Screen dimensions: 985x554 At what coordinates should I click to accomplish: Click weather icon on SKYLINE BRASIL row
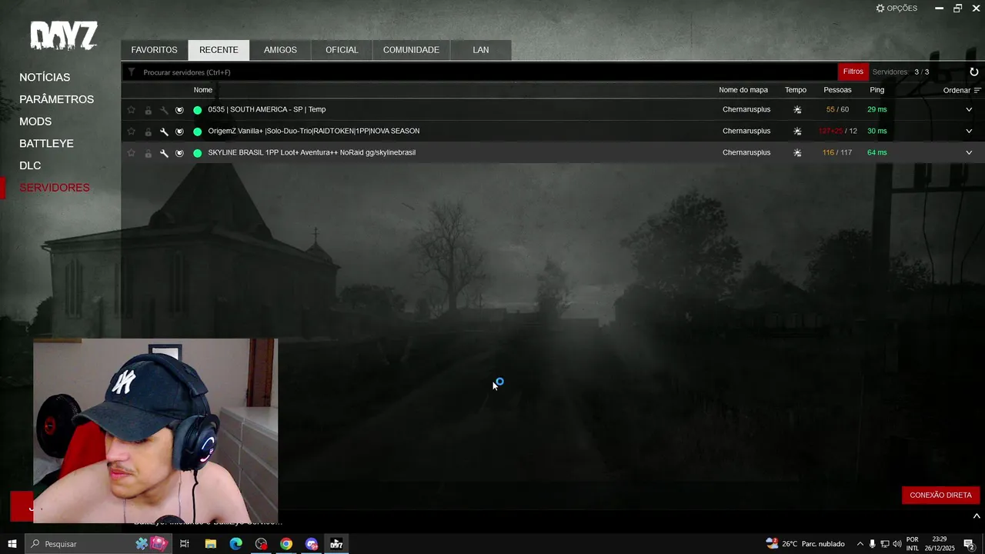coord(797,153)
